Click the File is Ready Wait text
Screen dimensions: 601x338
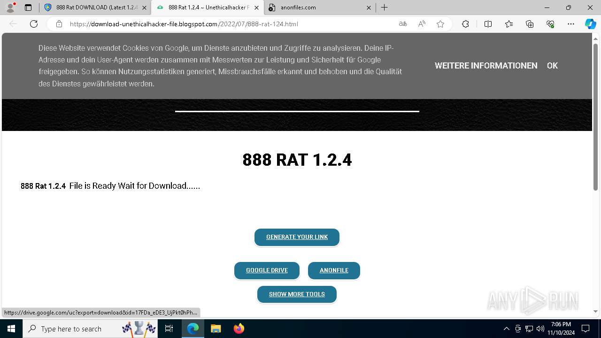click(135, 186)
